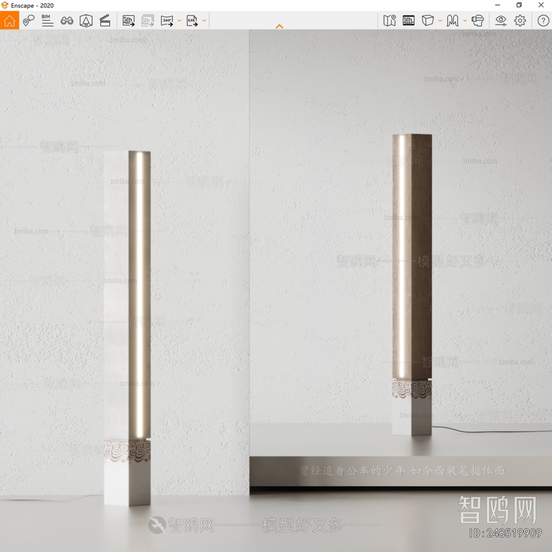Expand the EXE export dropdown arrow

204,21
